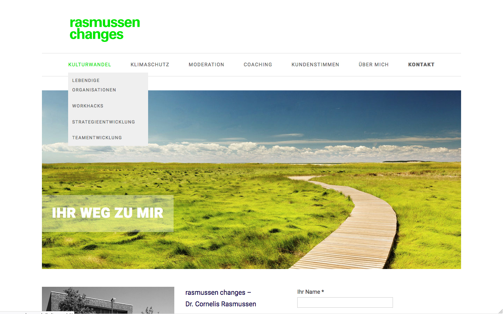
Task: Click the Dr. Cornelis Rasmussen text
Action: [x=220, y=304]
